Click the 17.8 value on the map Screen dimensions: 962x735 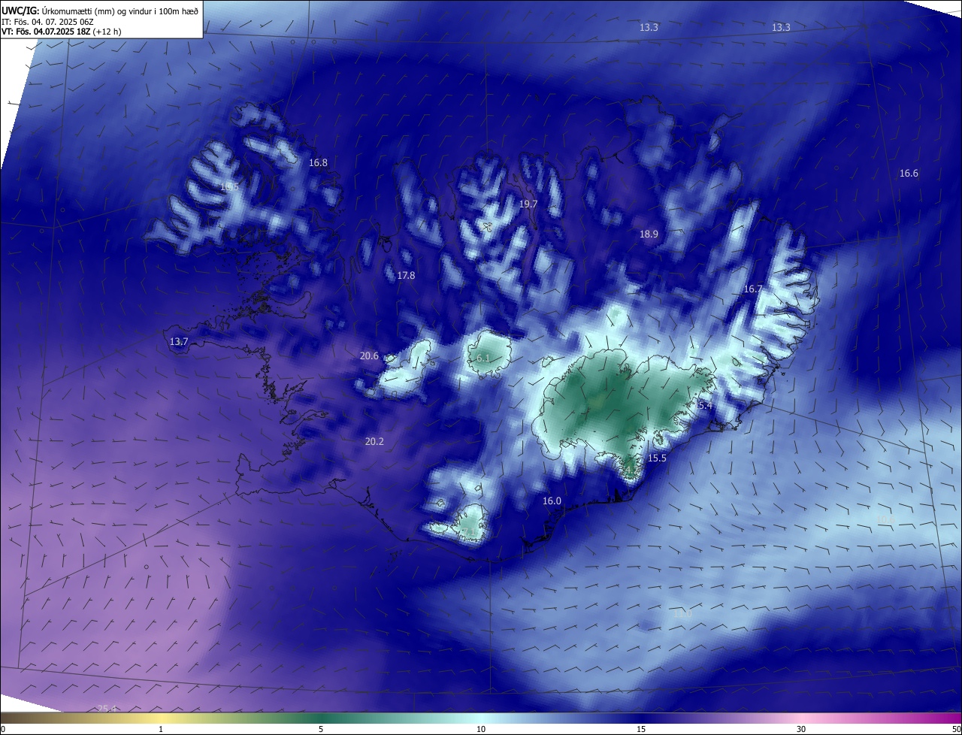coord(406,275)
